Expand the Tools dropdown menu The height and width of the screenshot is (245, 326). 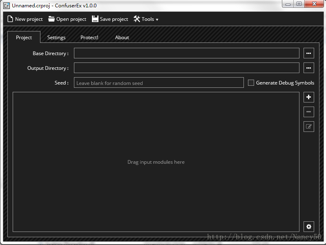pos(146,19)
